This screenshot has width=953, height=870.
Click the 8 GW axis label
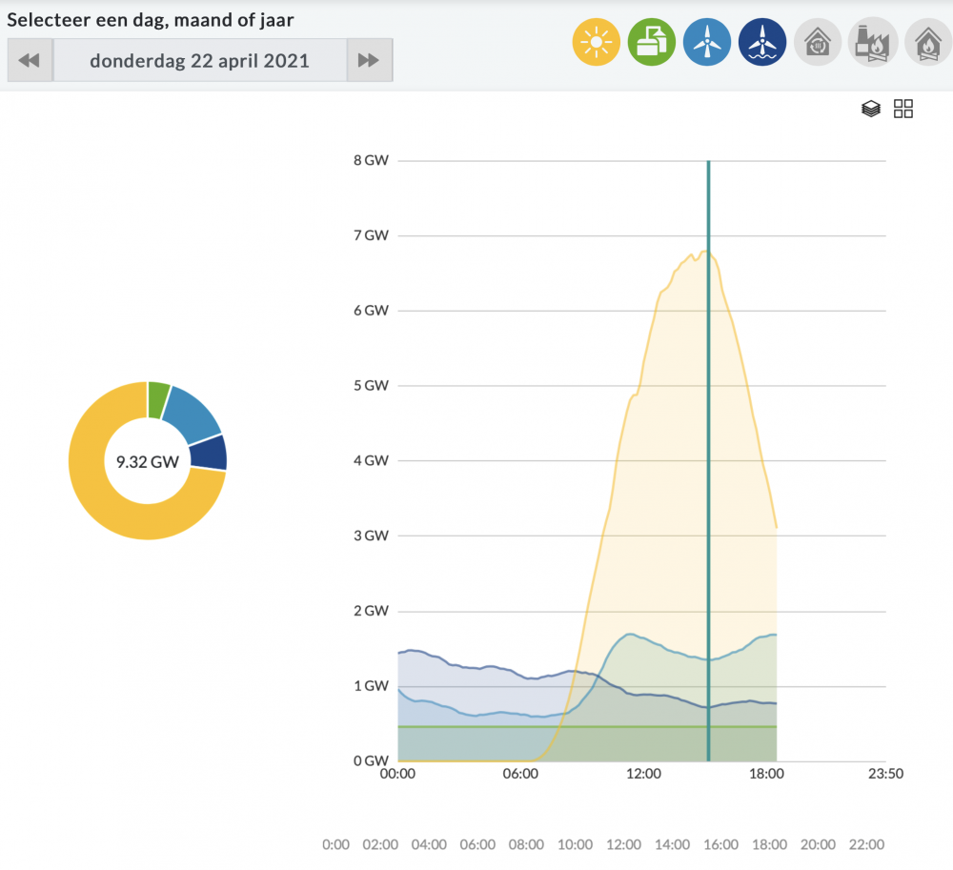pos(371,160)
